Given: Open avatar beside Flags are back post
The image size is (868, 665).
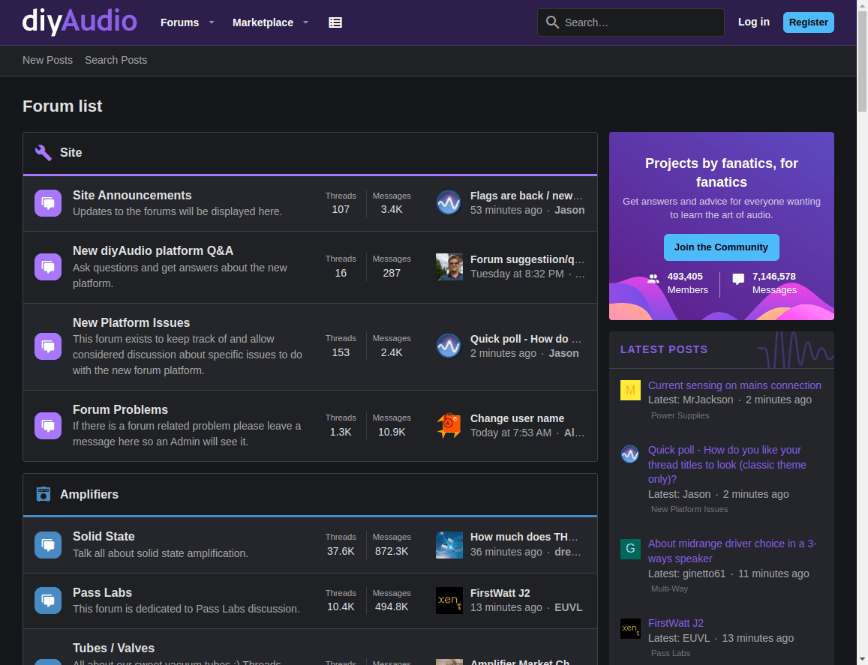Looking at the screenshot, I should (449, 203).
